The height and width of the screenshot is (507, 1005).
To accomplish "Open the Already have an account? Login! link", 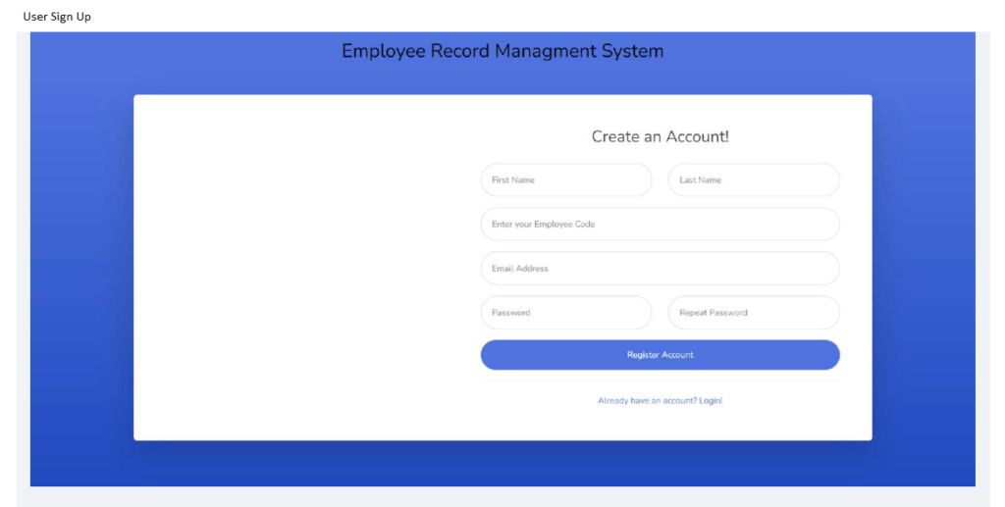I will click(x=661, y=401).
